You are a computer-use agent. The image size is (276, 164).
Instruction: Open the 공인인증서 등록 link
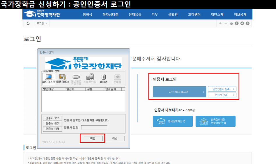(x=222, y=89)
